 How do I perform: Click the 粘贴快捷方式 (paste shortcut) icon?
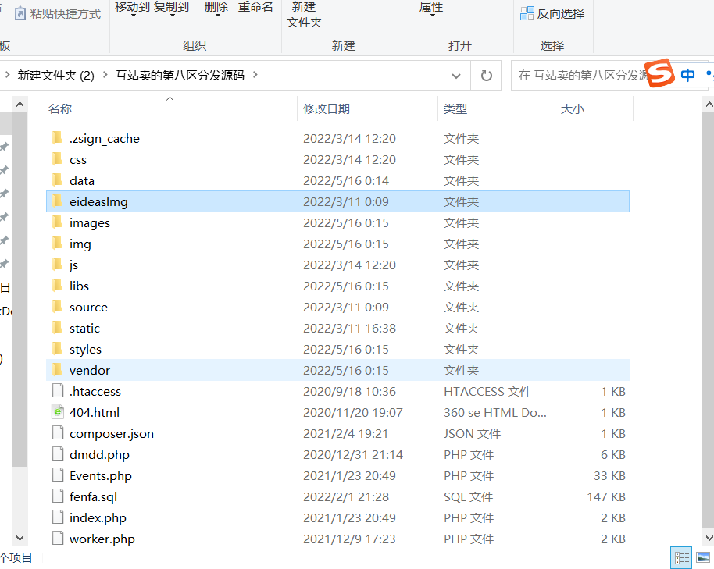point(20,12)
